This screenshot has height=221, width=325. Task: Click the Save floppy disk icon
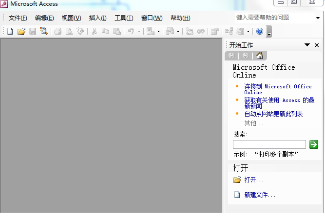[x=33, y=31]
